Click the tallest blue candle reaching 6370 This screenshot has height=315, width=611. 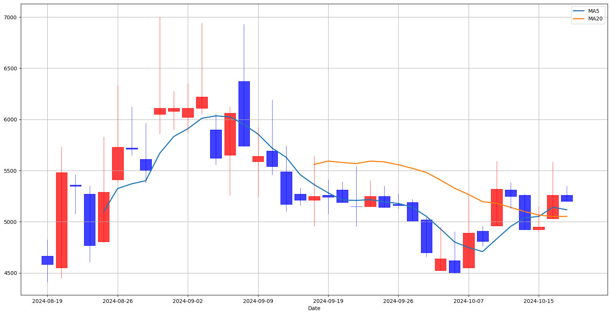click(x=244, y=113)
